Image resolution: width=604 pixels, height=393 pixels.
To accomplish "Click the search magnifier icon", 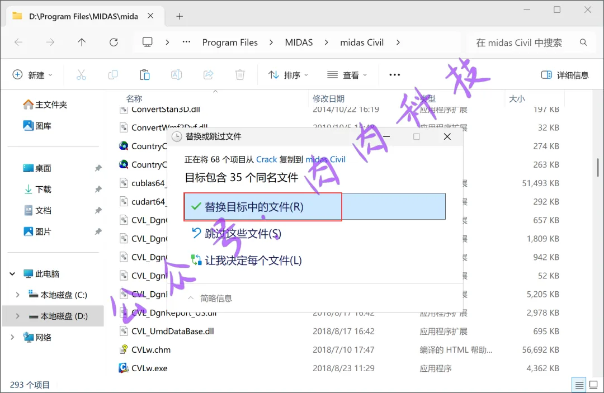I will (583, 42).
